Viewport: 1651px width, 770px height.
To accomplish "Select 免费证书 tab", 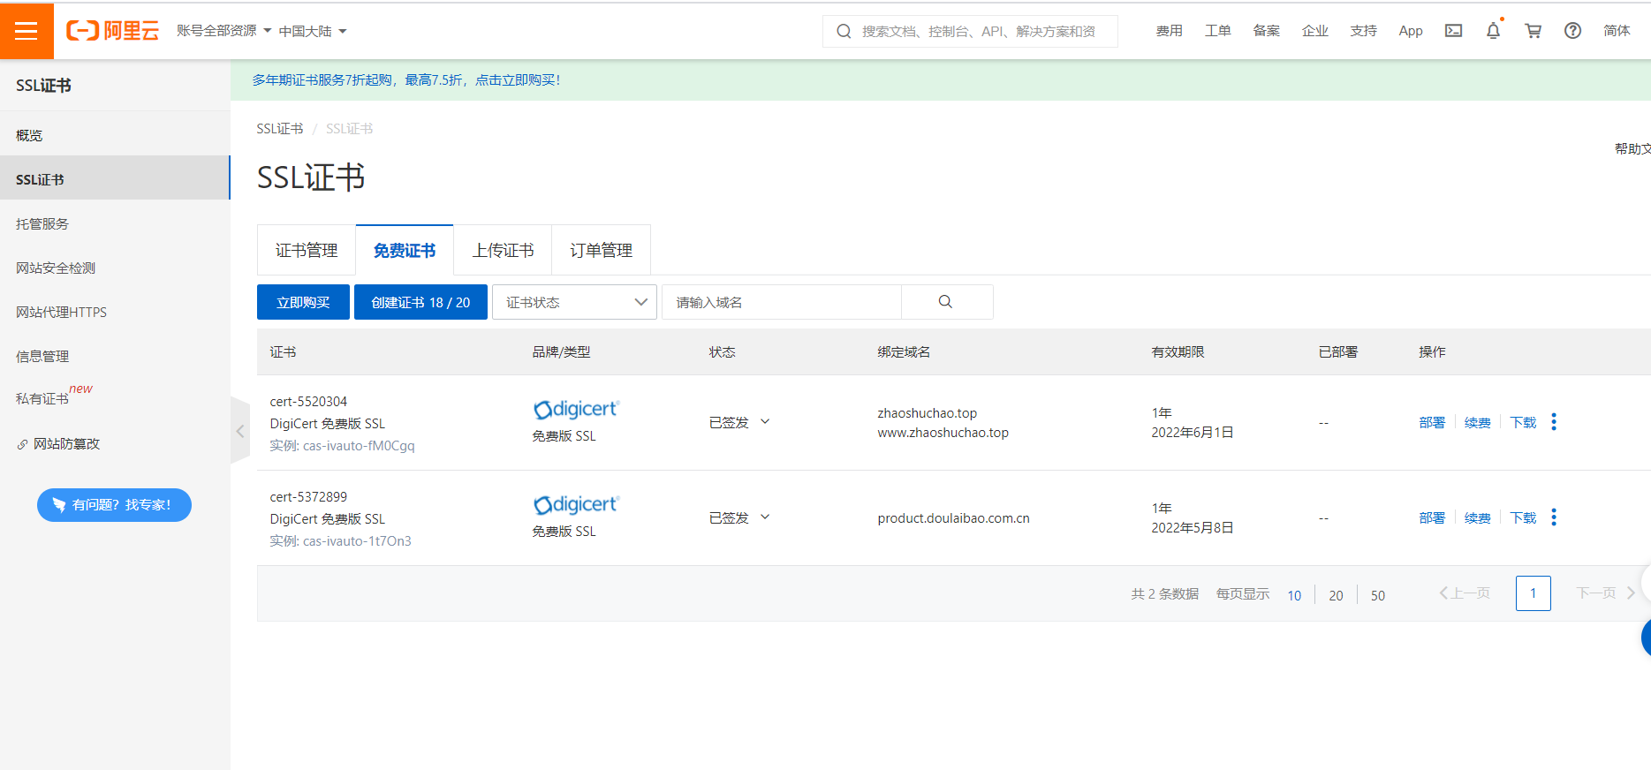I will (405, 251).
